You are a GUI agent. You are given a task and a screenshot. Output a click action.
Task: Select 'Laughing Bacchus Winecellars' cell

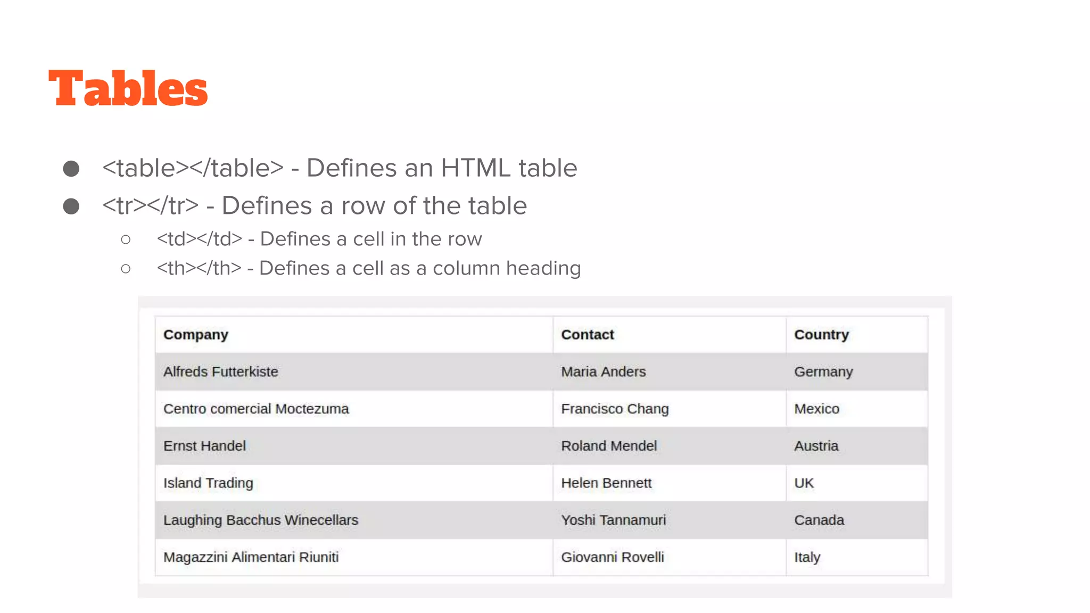354,520
